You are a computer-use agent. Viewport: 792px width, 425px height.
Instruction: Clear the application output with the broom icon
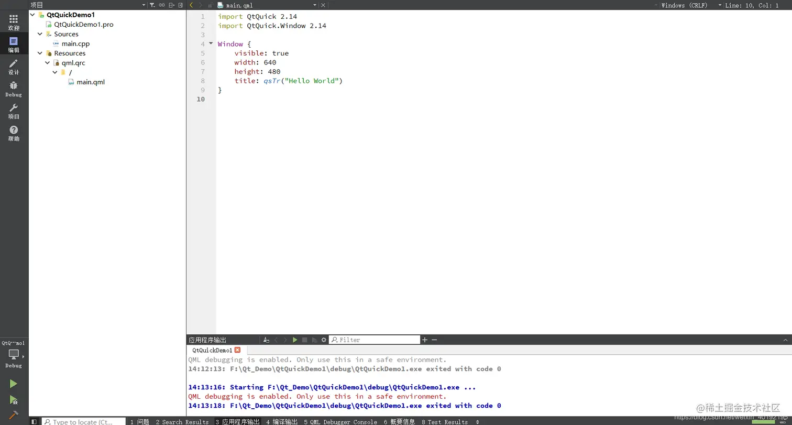(266, 340)
